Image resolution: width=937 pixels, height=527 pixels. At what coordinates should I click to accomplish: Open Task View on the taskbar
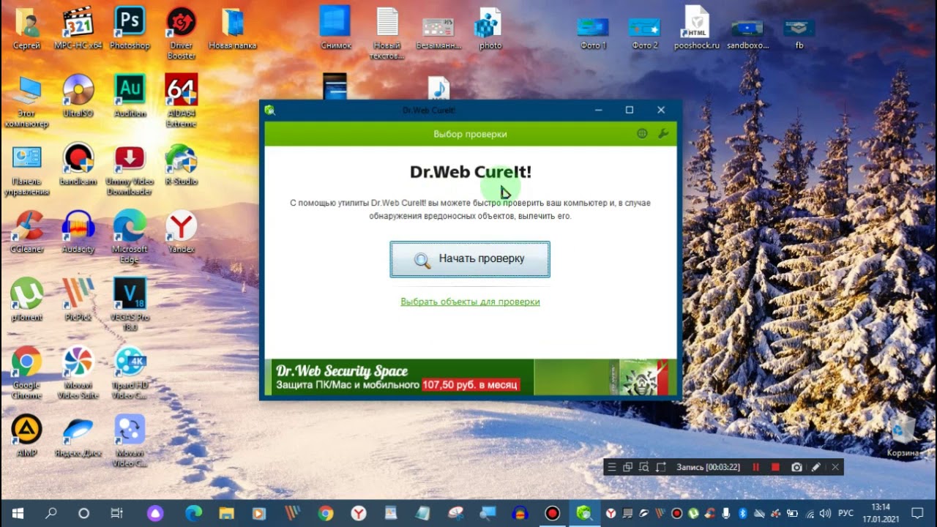point(116,514)
